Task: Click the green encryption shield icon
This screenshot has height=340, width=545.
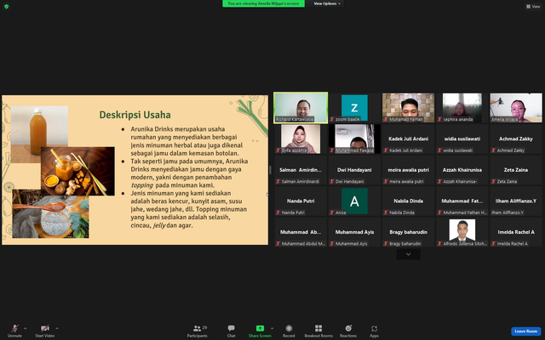Action: 6,6
